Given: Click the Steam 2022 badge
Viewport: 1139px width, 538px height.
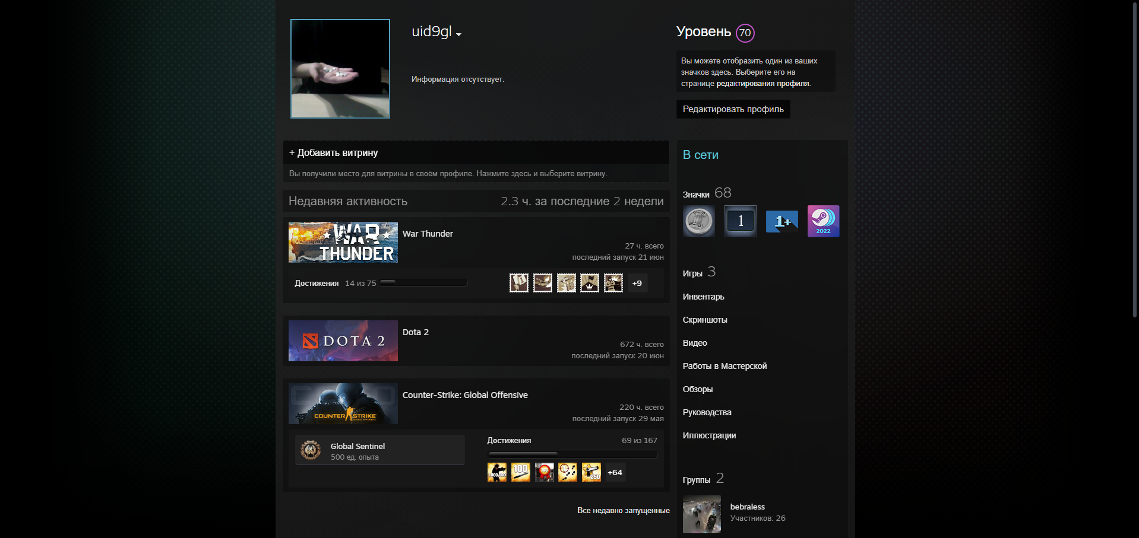Looking at the screenshot, I should point(824,221).
